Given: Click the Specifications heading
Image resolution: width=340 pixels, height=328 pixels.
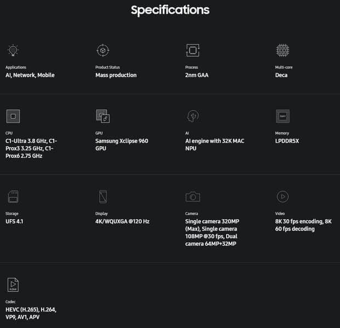Looking at the screenshot, I should tap(170, 10).
